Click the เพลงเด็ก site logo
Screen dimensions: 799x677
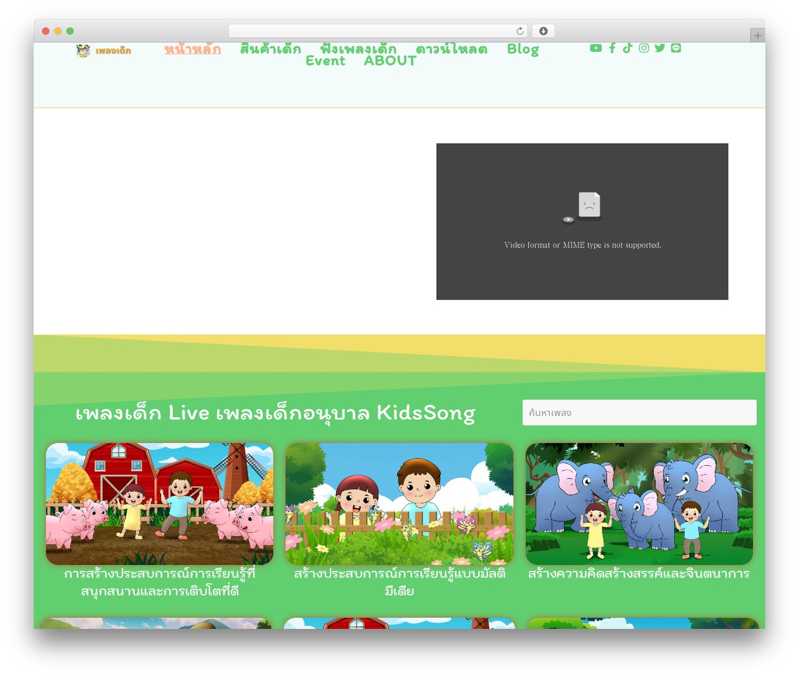(x=104, y=51)
